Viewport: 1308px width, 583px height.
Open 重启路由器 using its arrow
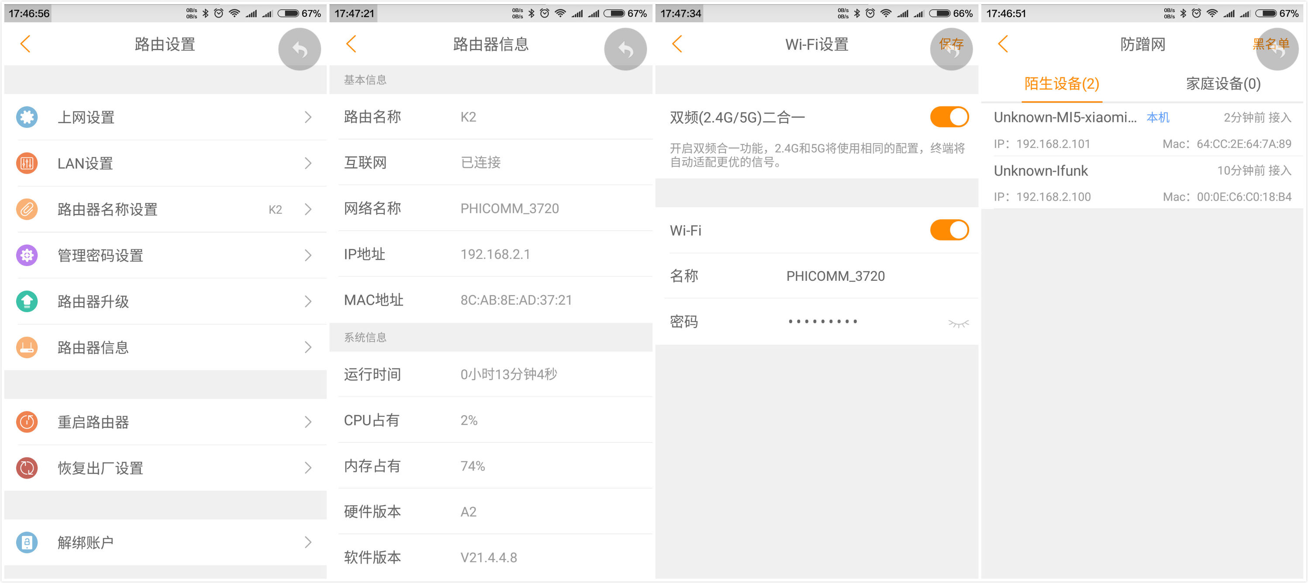click(x=309, y=421)
